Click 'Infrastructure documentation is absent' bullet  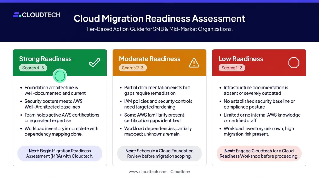click(x=256, y=90)
